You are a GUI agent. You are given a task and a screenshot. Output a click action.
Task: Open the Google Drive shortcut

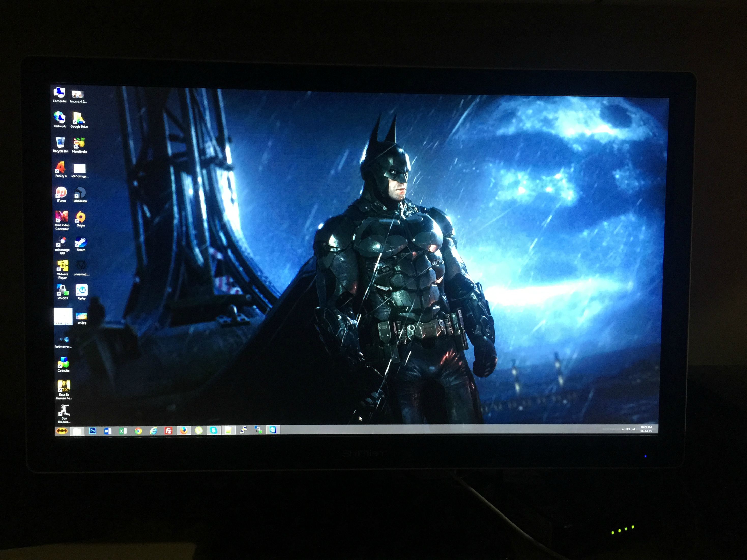[79, 120]
